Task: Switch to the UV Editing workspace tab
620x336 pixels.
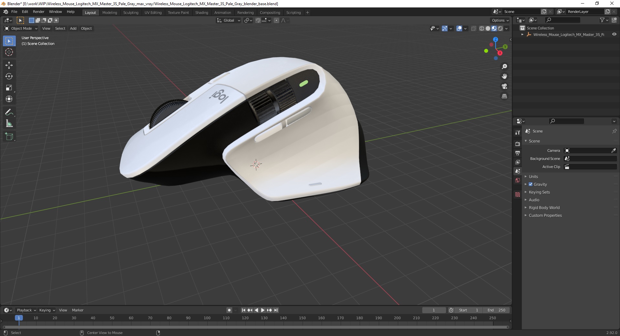Action: pos(153,13)
